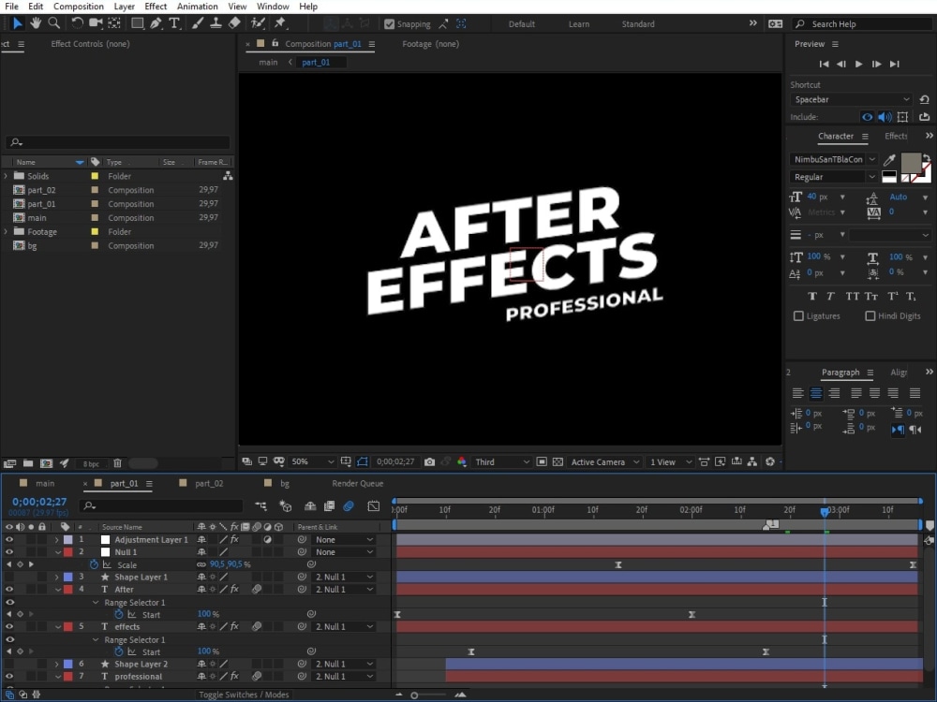
Task: Click the timeline layer search field
Action: point(161,506)
